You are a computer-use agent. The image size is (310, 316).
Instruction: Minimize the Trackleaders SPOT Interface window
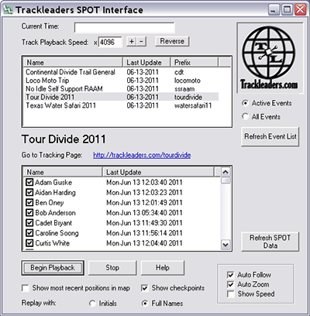(274, 10)
